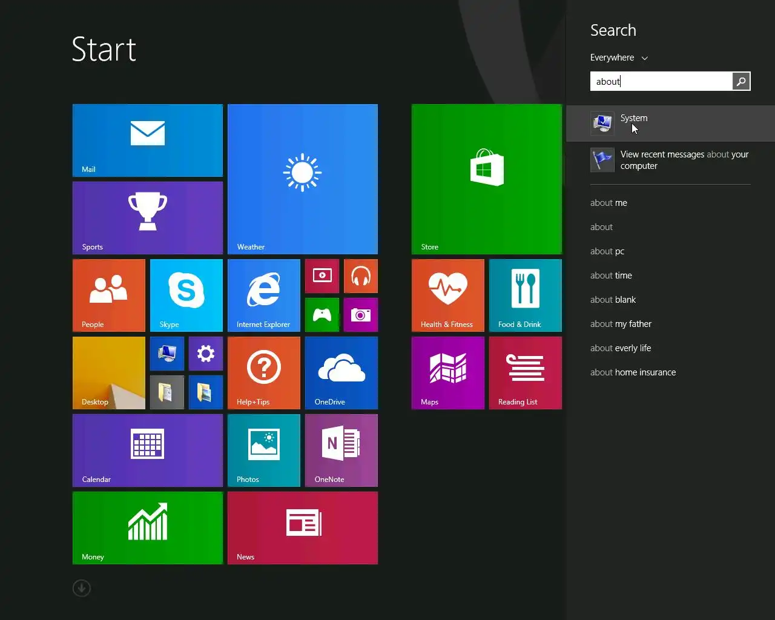Open the Food & Drink tile

tap(526, 295)
